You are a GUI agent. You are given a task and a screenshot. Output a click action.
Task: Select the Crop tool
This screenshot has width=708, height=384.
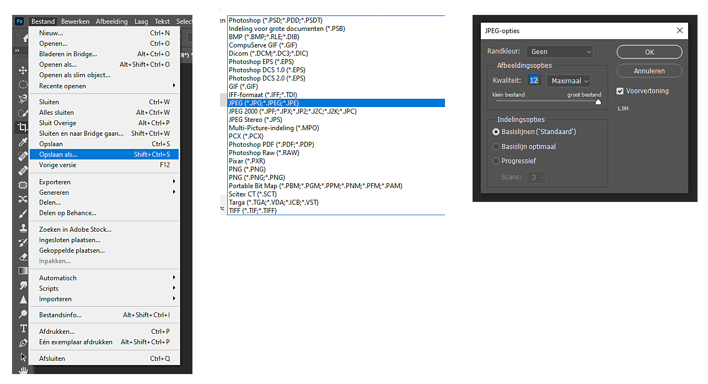[23, 127]
